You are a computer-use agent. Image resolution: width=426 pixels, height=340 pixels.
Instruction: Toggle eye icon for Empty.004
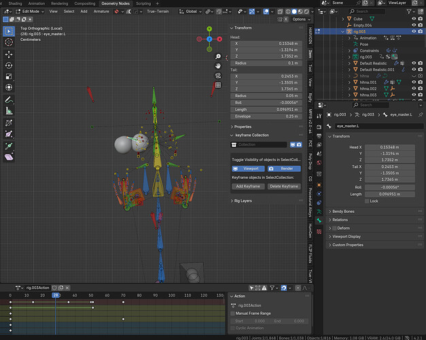point(414,25)
